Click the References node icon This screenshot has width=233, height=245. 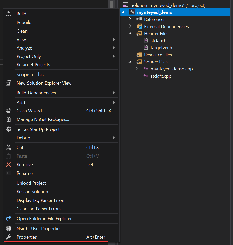[139, 19]
